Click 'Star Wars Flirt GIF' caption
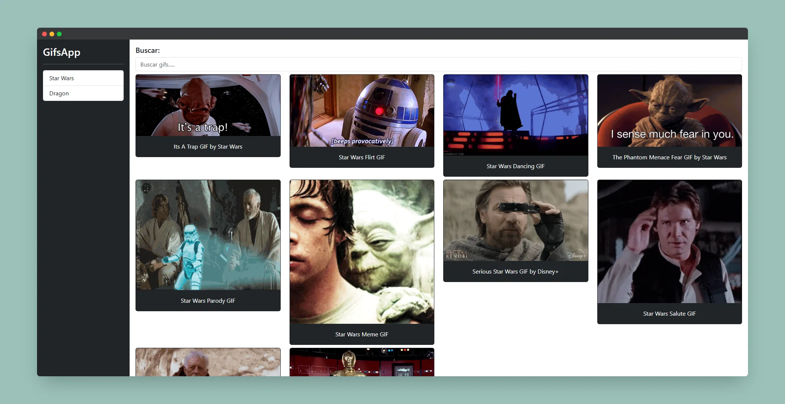 coord(361,157)
